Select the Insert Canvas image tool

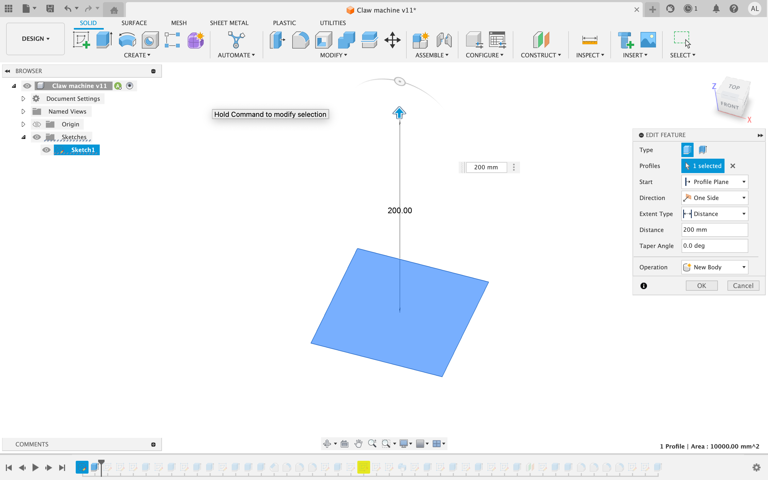[x=648, y=40]
